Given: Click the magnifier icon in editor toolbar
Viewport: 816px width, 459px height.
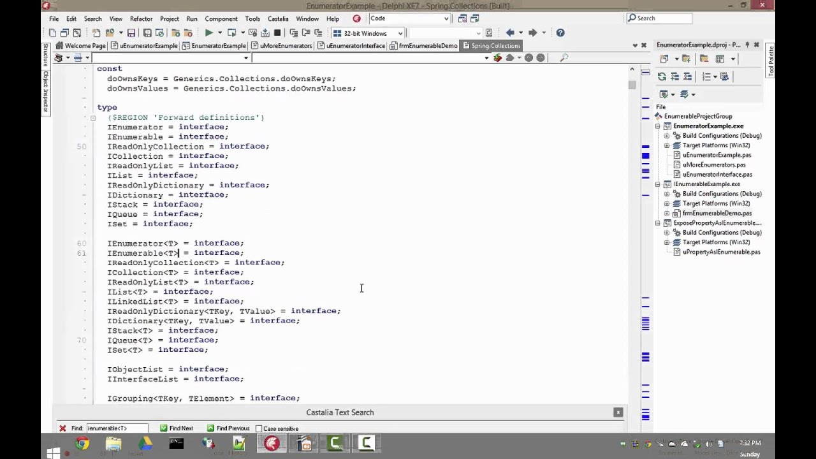Looking at the screenshot, I should click(564, 58).
